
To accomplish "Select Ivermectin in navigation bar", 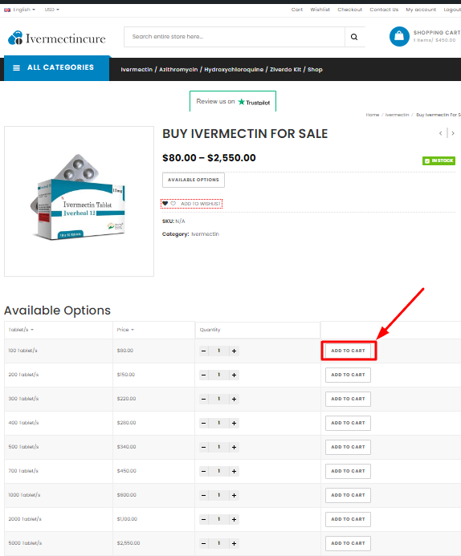I will pyautogui.click(x=137, y=70).
